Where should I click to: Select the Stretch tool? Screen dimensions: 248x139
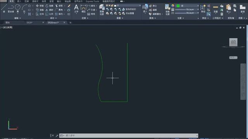tap(40, 14)
